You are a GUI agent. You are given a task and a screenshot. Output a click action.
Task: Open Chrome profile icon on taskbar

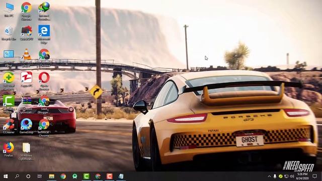tap(98, 176)
